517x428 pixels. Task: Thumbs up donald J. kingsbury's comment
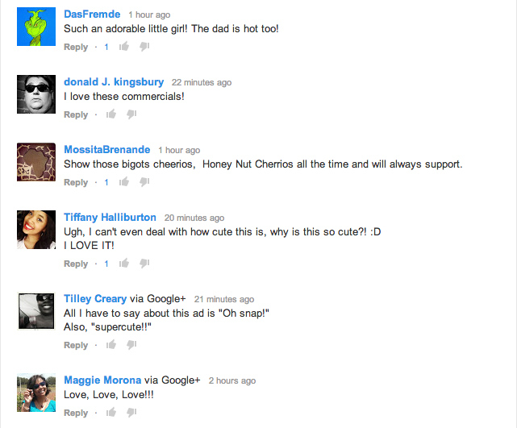point(111,114)
